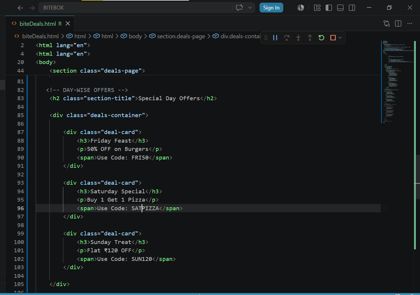This screenshot has height=295, width=420.
Task: Restart debugging with the green icon
Action: click(x=322, y=38)
